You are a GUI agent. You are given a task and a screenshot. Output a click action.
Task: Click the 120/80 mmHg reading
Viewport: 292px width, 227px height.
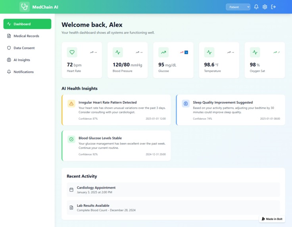coord(127,65)
